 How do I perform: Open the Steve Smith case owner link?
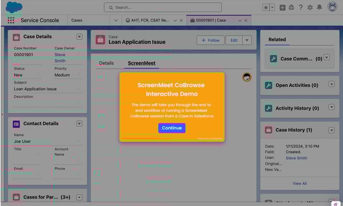(60, 58)
